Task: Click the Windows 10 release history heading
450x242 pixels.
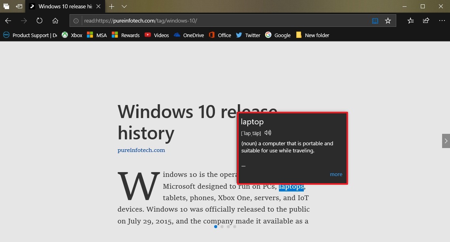Action: 198,122
